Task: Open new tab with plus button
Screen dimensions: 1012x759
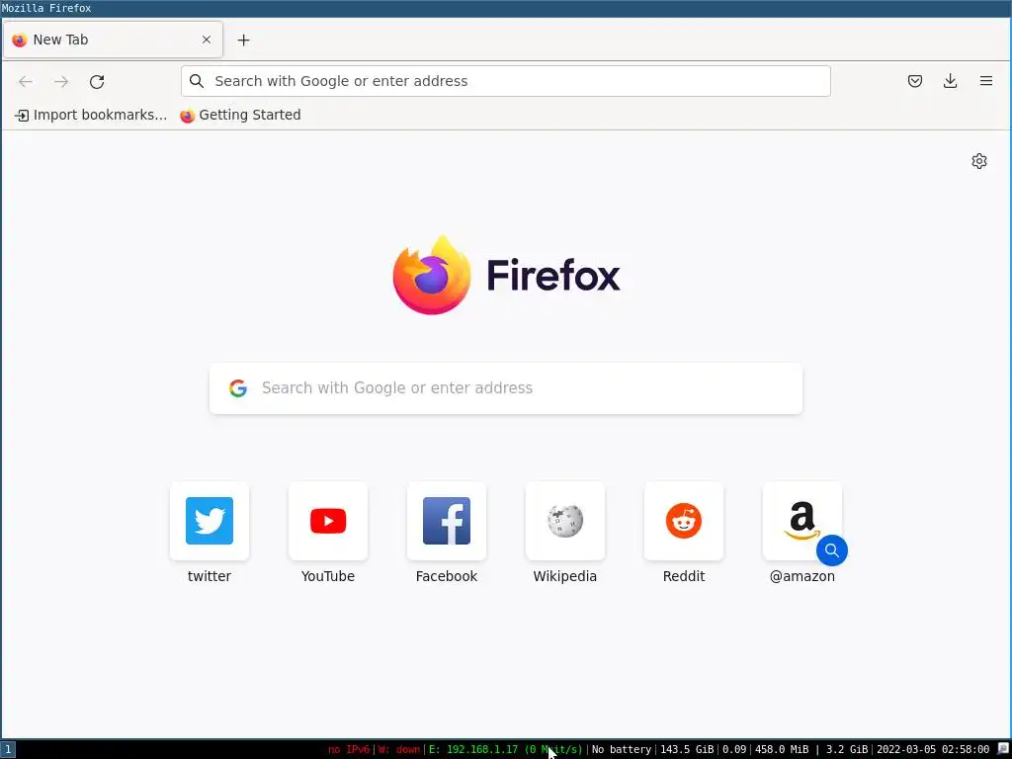Action: click(x=243, y=40)
